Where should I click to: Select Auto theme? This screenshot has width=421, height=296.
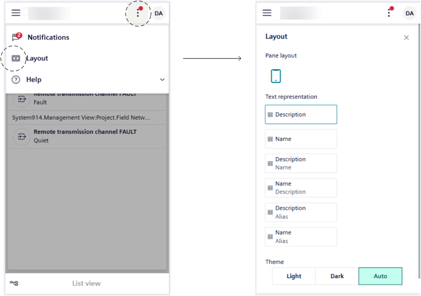[x=380, y=276]
